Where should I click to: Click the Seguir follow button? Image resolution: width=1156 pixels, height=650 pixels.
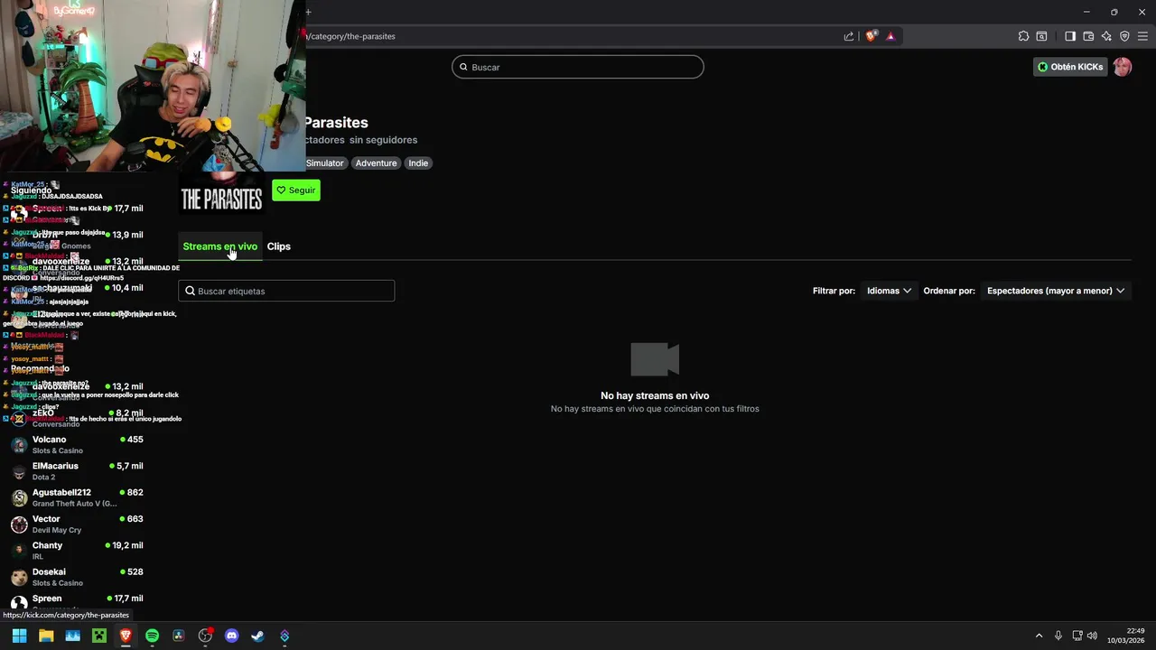296,190
